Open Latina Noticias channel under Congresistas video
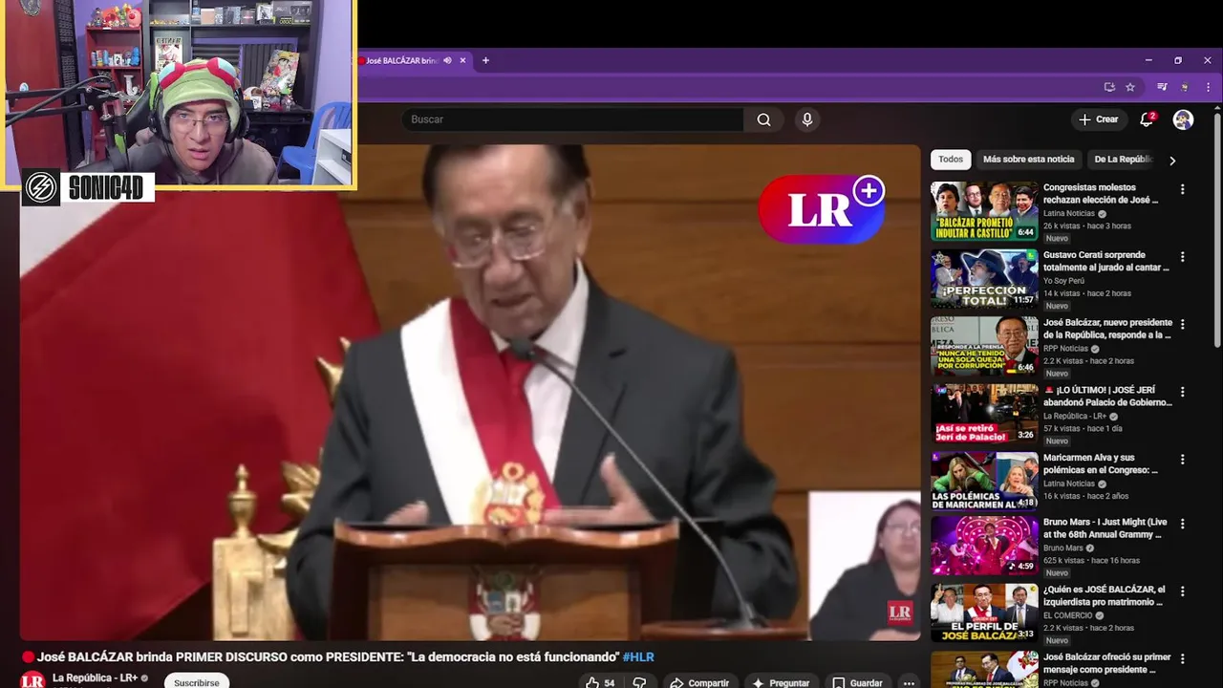 tap(1069, 213)
